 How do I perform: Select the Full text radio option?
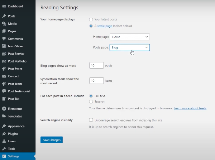coord(91,96)
